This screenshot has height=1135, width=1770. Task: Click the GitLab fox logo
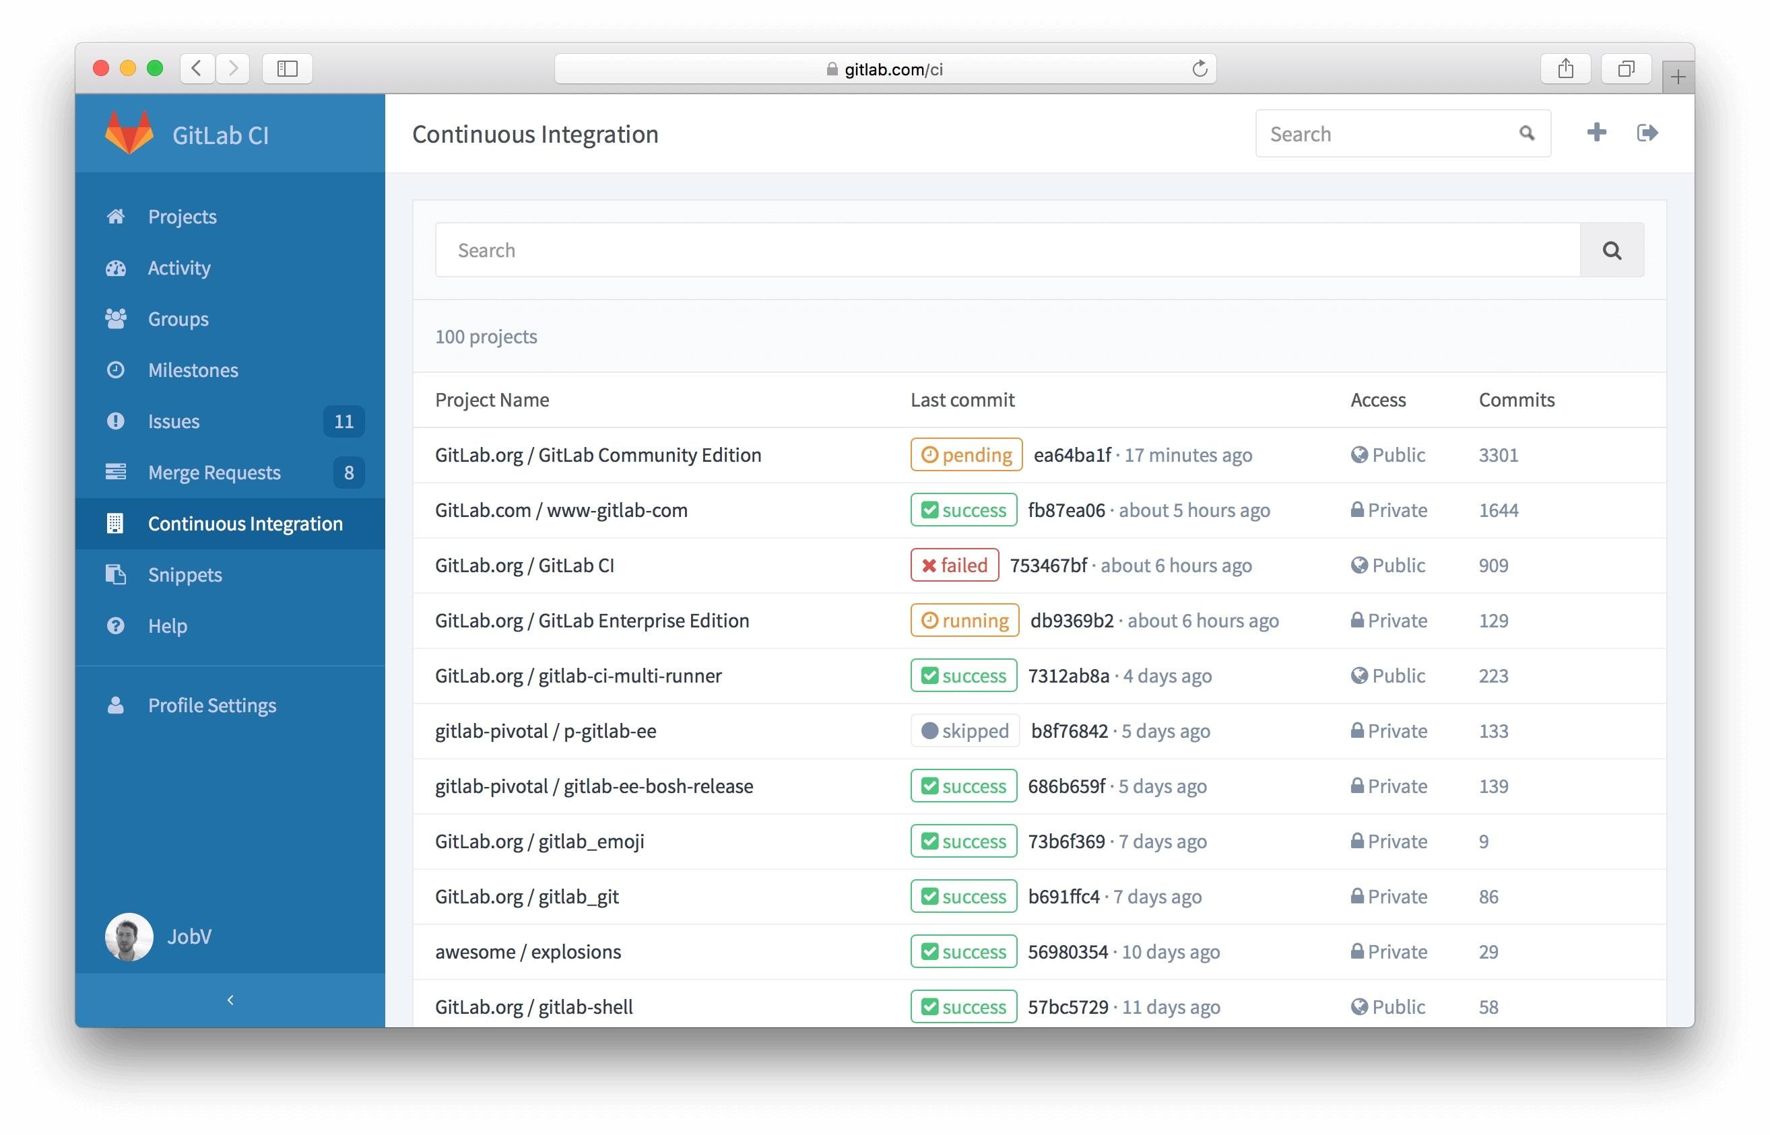129,133
